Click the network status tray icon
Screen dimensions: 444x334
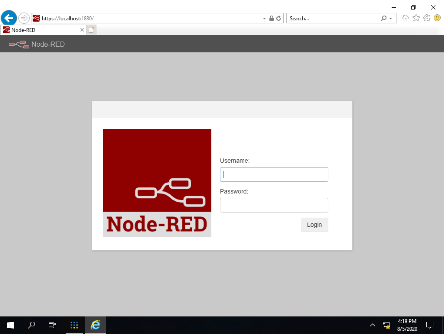coord(386,325)
